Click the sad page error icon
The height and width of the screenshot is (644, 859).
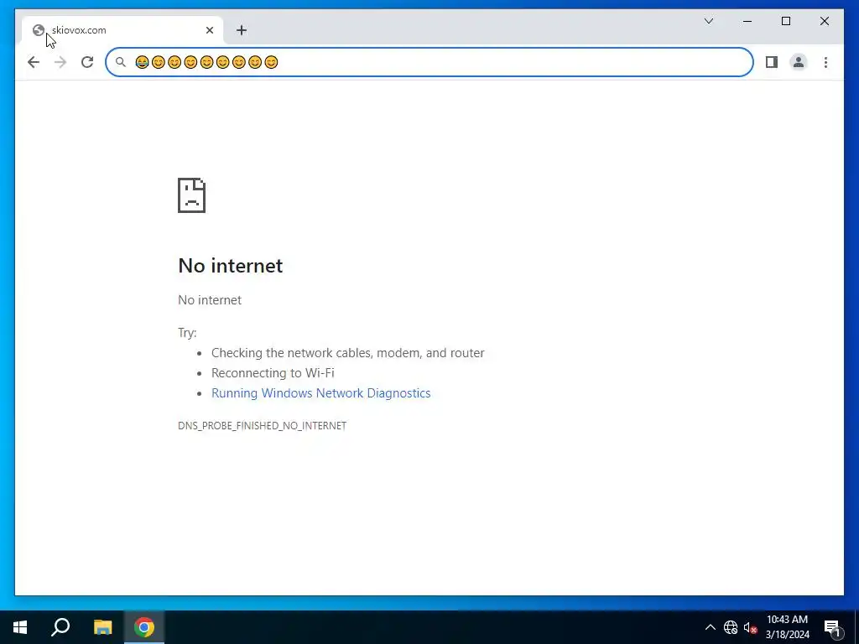click(192, 195)
